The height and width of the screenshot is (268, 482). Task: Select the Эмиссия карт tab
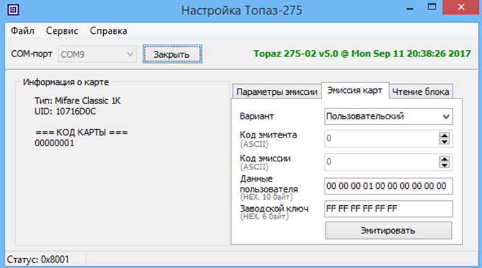tap(355, 90)
